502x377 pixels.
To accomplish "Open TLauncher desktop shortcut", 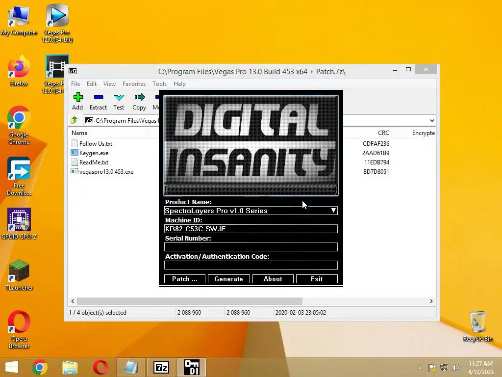I will [x=19, y=275].
